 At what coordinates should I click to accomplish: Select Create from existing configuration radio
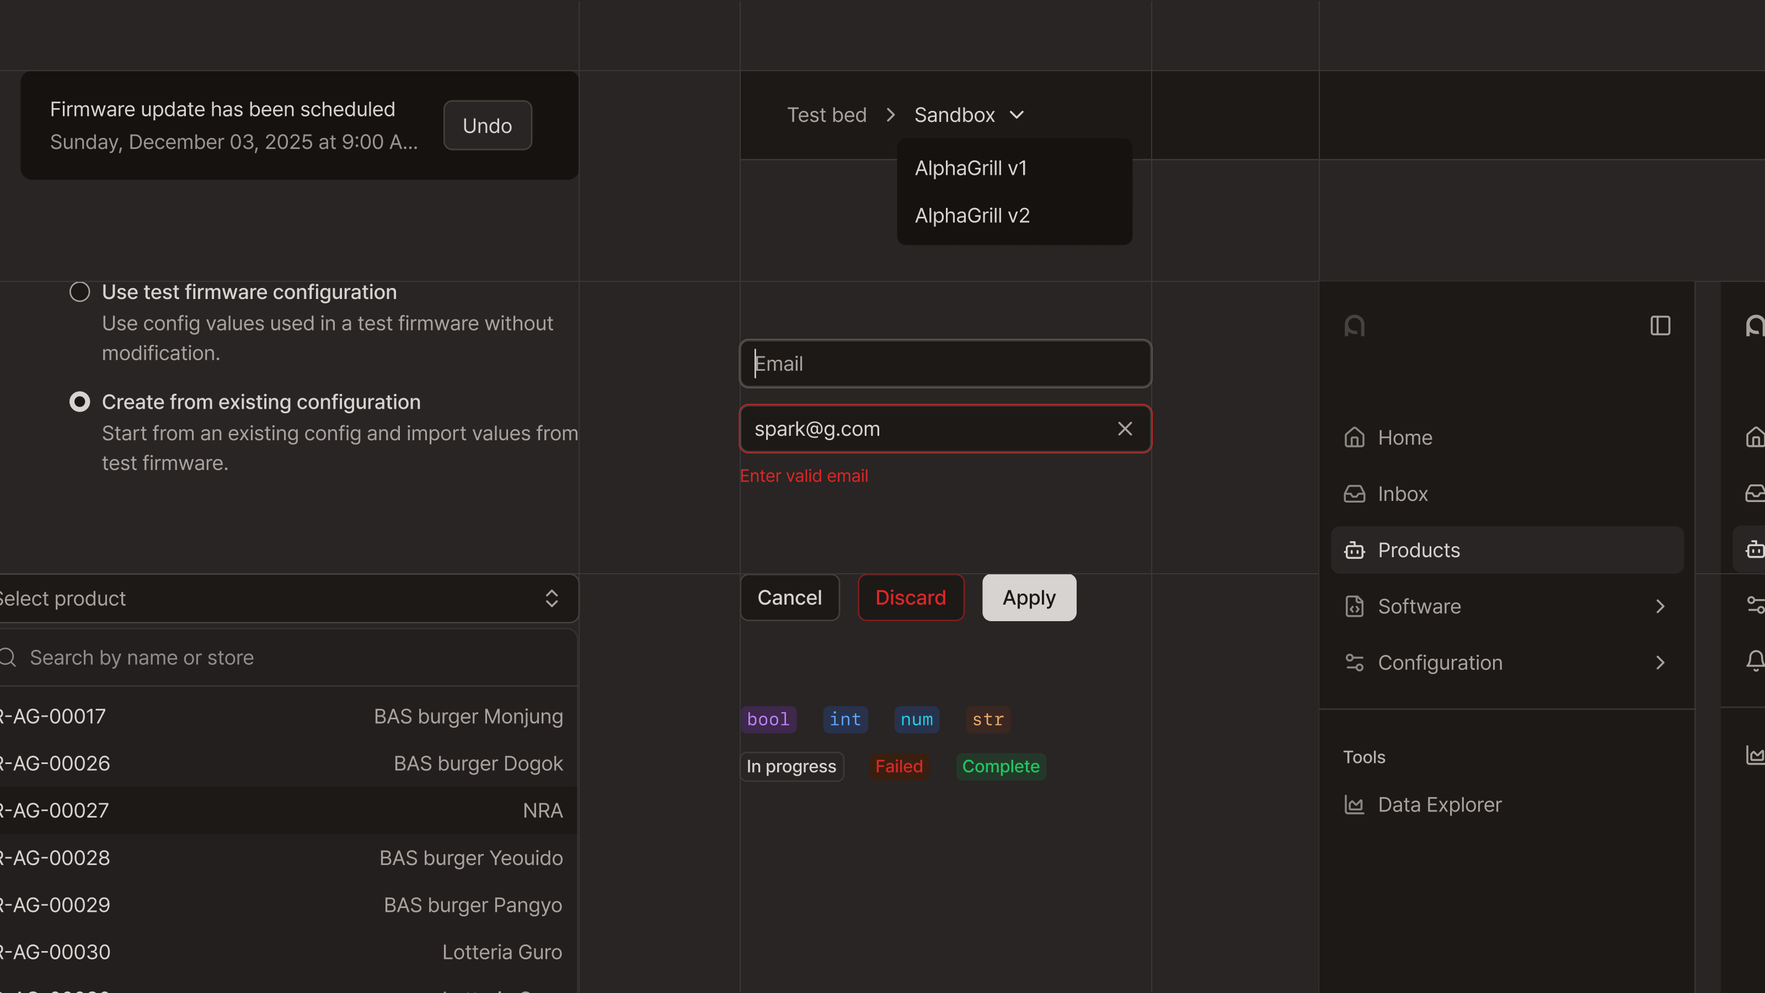[x=79, y=402]
